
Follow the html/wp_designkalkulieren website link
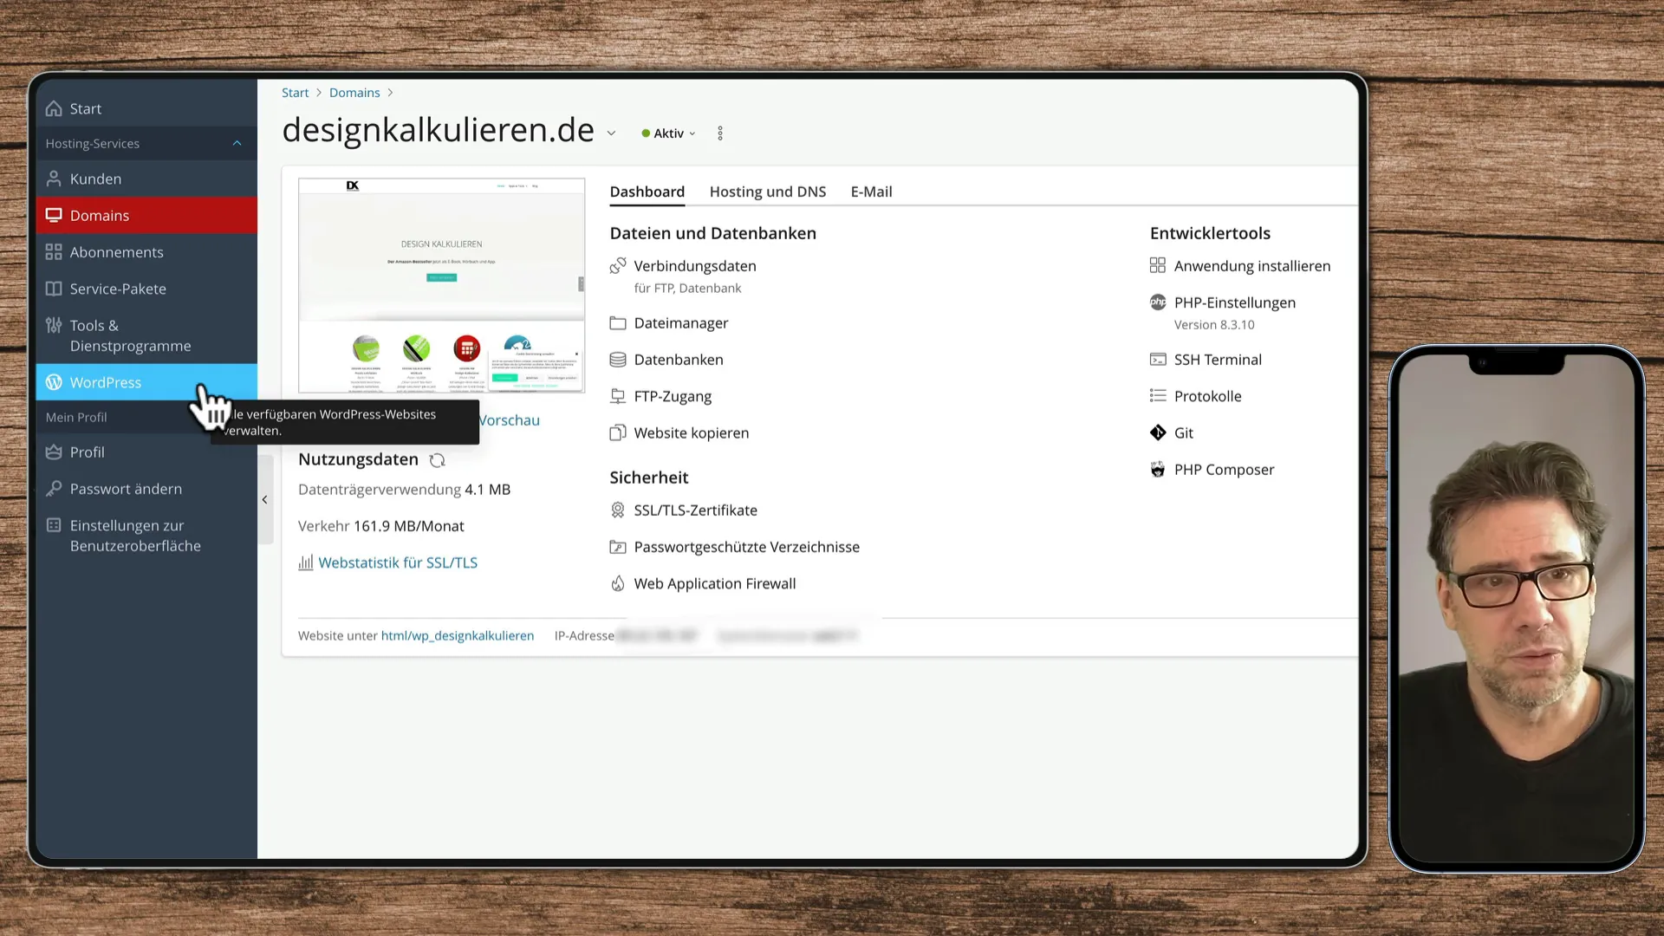[x=457, y=635]
